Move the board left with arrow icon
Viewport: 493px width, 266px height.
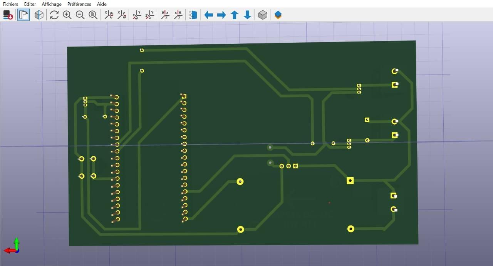click(x=209, y=15)
